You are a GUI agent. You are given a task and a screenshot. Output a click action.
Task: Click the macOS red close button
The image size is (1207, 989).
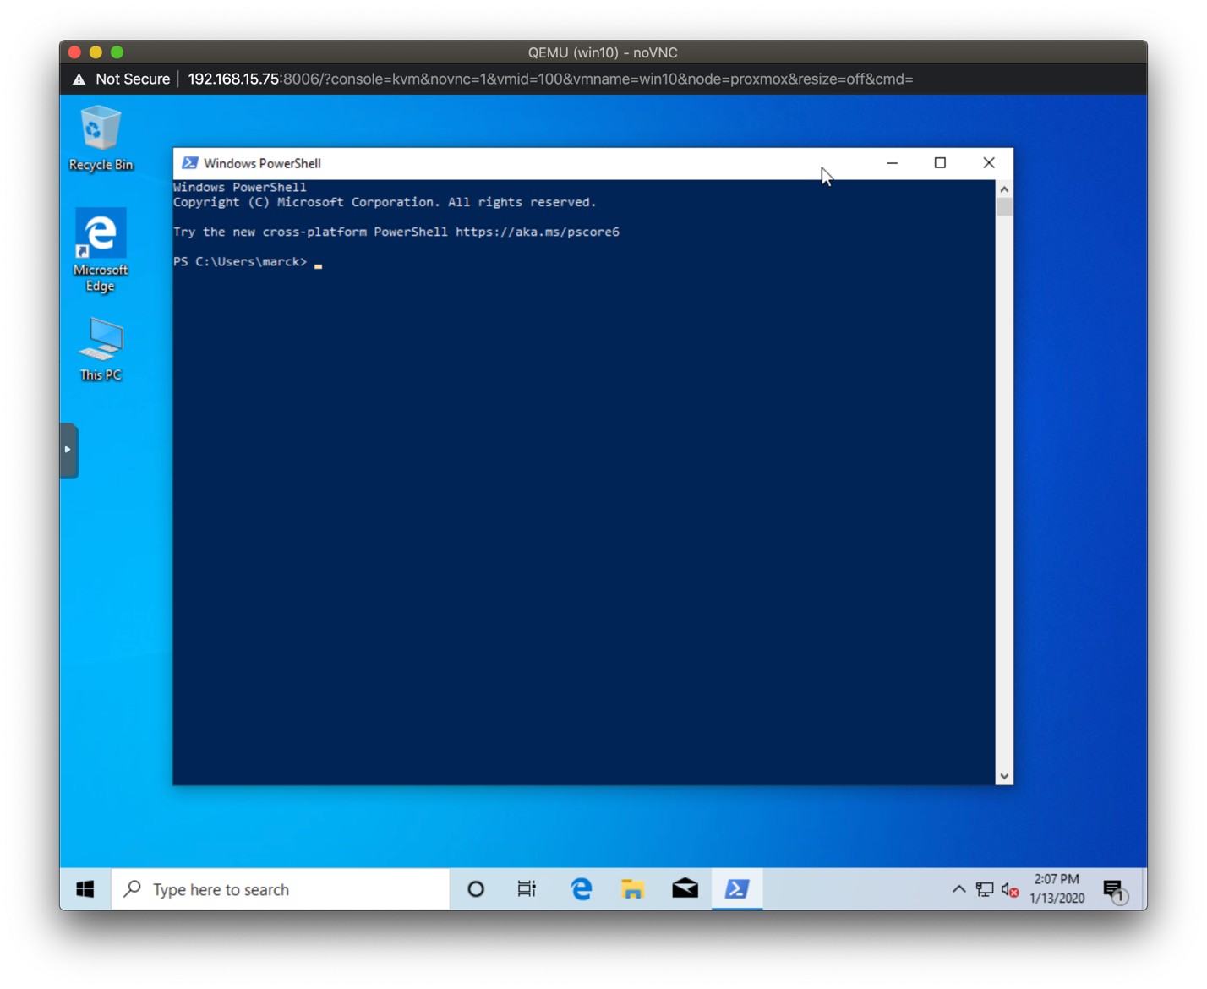pos(74,52)
